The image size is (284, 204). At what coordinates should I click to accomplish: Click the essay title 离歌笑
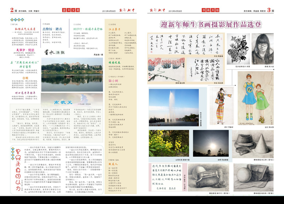click(63, 102)
